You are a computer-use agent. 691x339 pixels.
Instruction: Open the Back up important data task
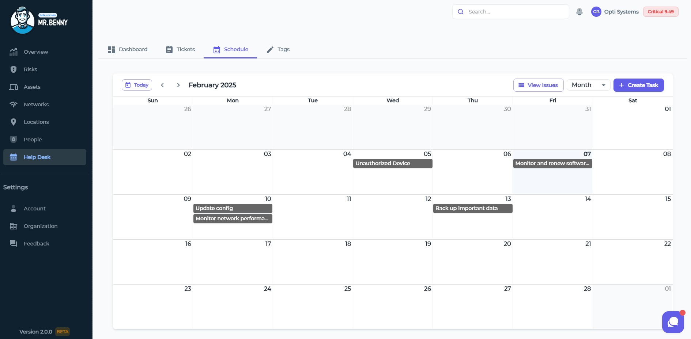point(472,208)
